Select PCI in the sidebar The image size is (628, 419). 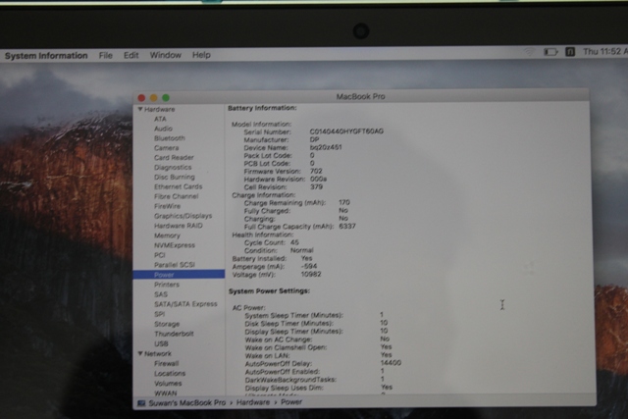coord(159,255)
